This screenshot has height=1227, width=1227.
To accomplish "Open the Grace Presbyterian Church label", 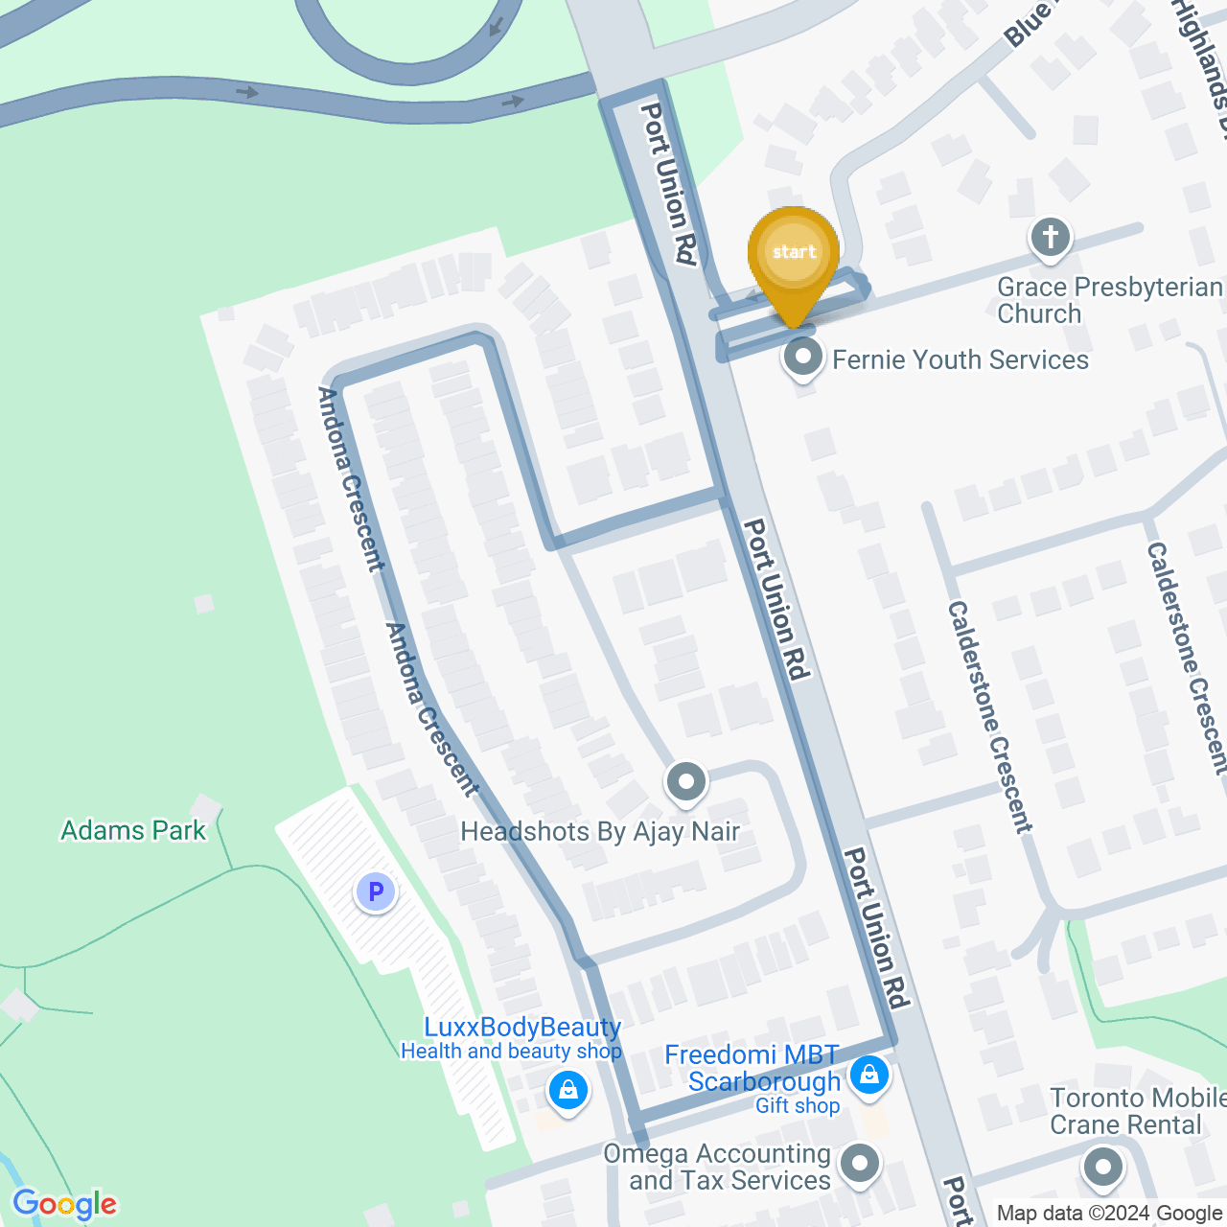I will click(1110, 300).
